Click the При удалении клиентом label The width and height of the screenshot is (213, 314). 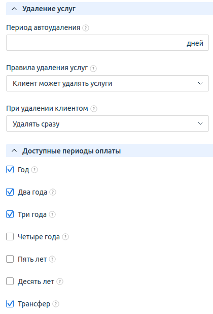click(x=47, y=108)
